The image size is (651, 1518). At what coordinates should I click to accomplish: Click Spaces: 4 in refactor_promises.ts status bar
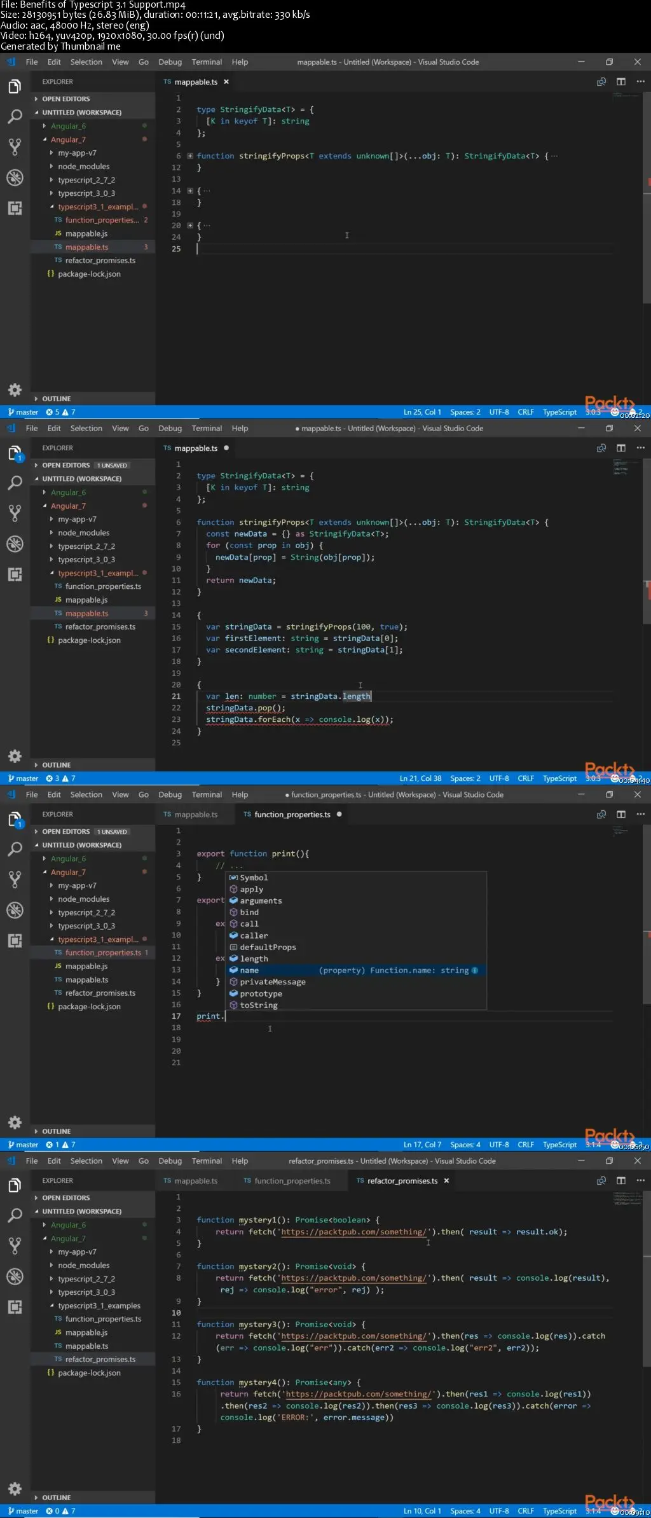[x=465, y=1511]
